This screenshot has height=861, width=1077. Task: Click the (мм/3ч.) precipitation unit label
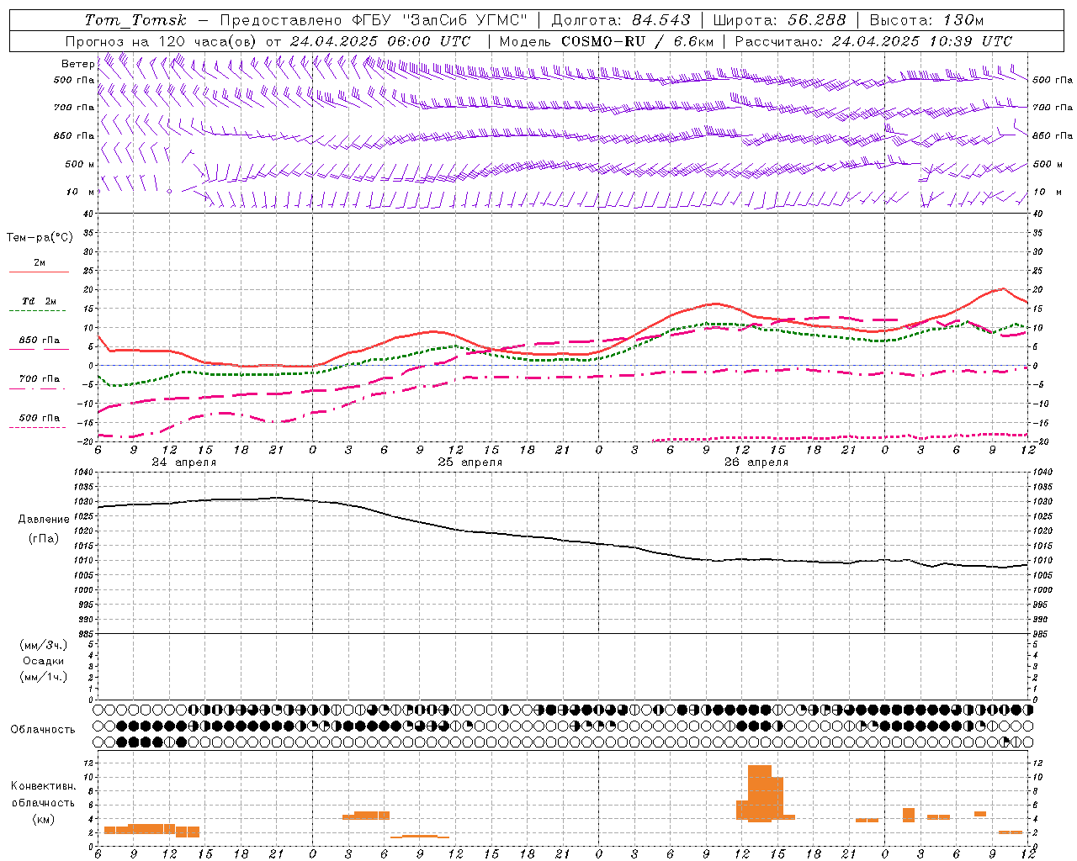(x=44, y=645)
